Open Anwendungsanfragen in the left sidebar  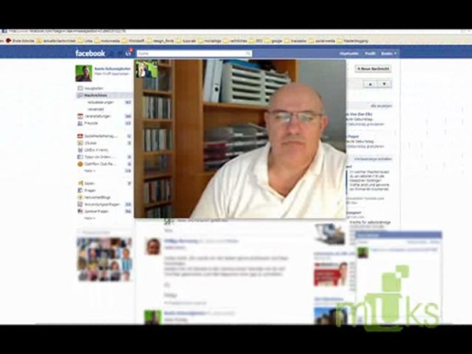click(99, 205)
